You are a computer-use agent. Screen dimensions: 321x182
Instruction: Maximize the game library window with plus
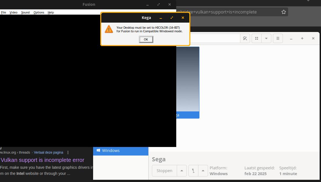click(302, 38)
